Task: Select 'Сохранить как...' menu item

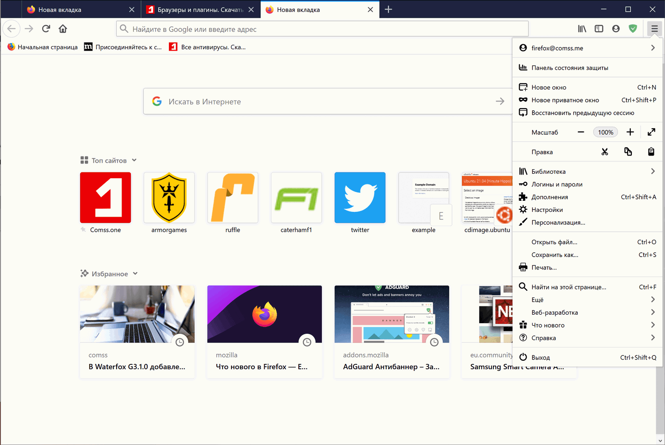Action: 587,255
